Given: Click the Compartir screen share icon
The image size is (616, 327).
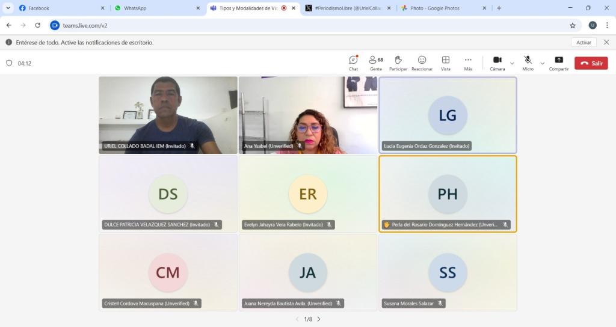Looking at the screenshot, I should (x=559, y=60).
